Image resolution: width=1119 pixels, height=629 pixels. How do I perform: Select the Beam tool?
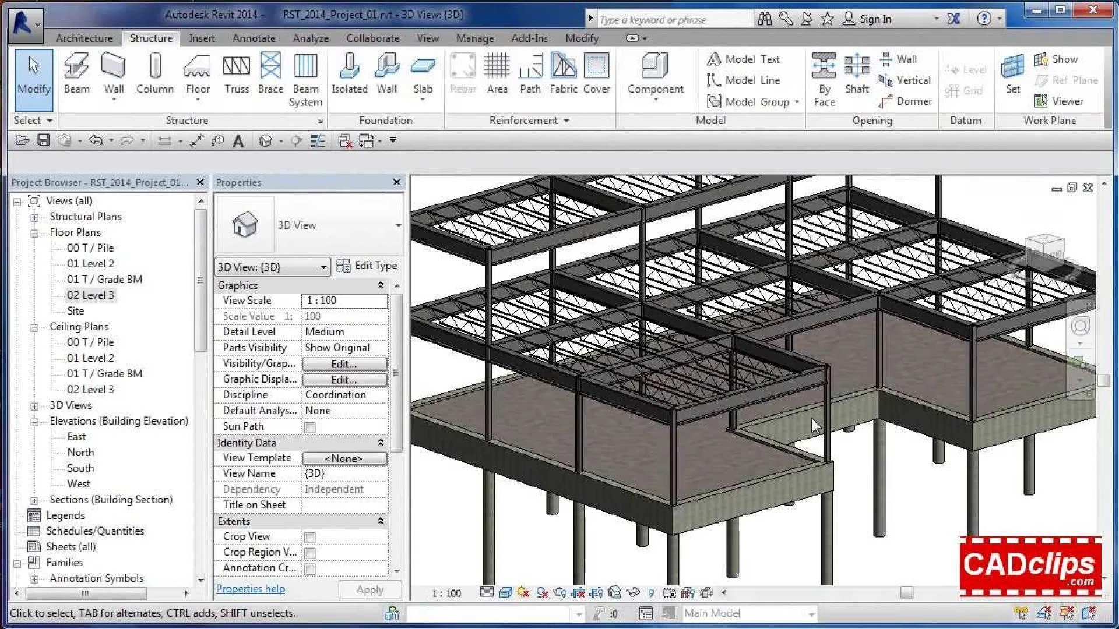pos(76,75)
